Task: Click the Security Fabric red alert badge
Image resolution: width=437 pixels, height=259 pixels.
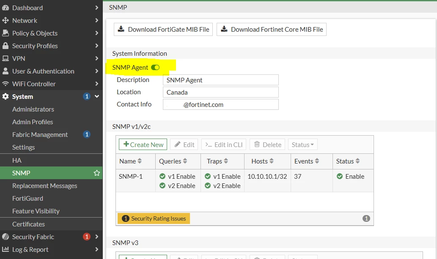Action: click(87, 237)
